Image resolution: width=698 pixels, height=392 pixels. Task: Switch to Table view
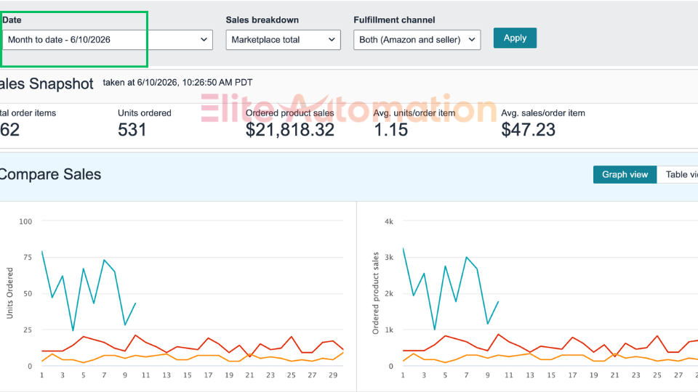click(678, 175)
